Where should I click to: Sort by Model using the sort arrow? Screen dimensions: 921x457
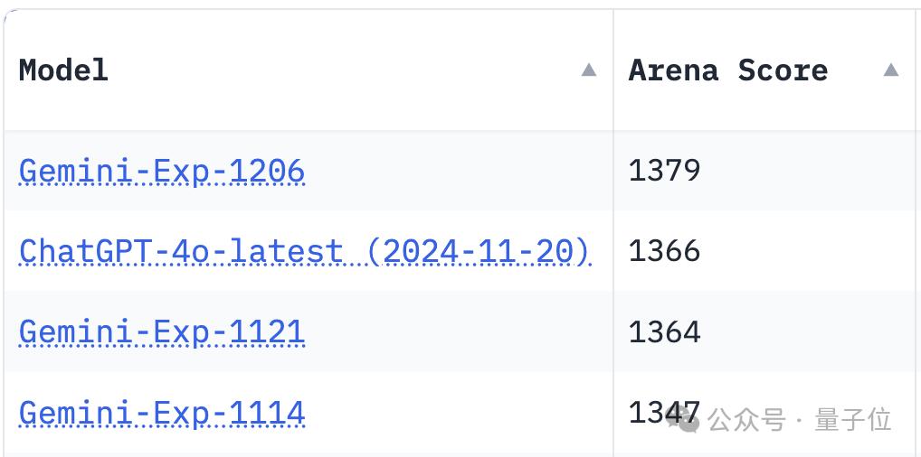589,70
